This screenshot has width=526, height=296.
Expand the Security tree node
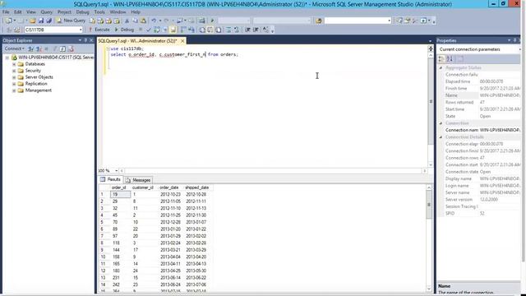(14, 71)
